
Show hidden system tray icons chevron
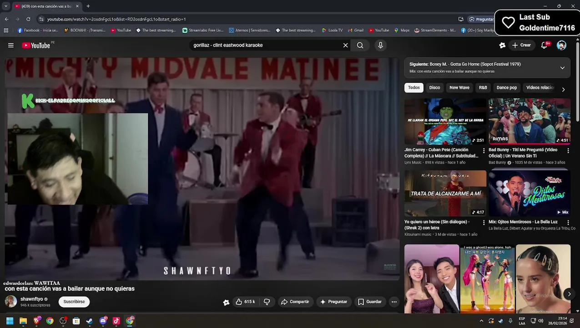(481, 321)
